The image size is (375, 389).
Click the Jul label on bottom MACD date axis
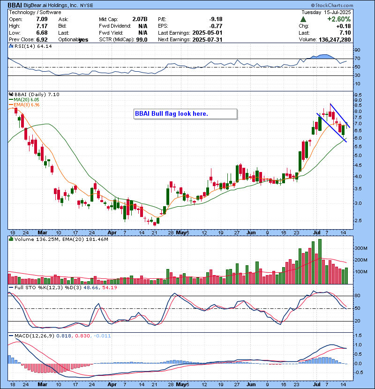[317, 384]
